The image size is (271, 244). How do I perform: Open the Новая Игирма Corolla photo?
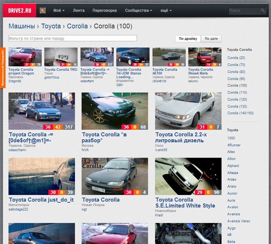115,176
